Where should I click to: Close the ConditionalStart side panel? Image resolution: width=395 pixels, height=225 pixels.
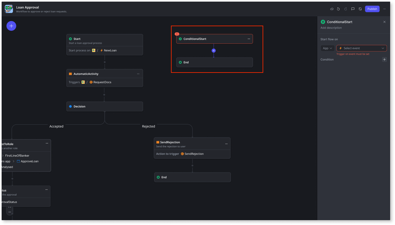click(384, 22)
